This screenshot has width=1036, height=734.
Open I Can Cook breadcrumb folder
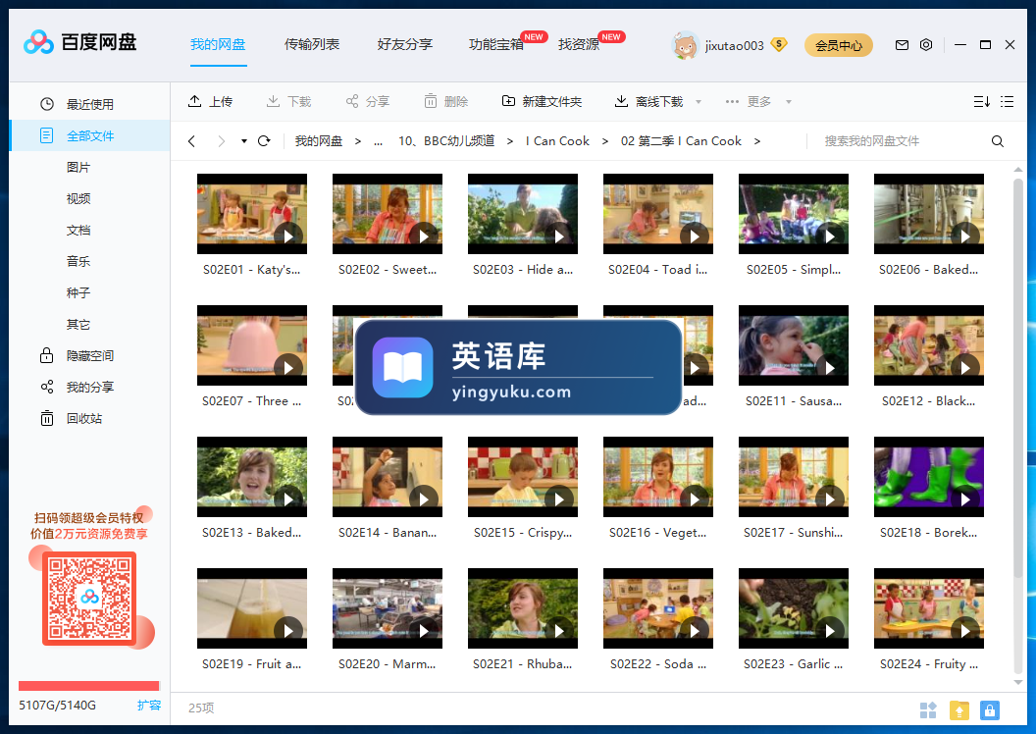(557, 141)
